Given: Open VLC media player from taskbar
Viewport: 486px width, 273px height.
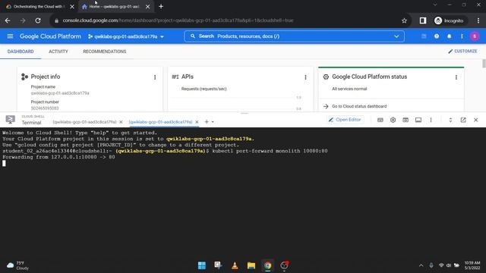Looking at the screenshot, I should pyautogui.click(x=235, y=265).
